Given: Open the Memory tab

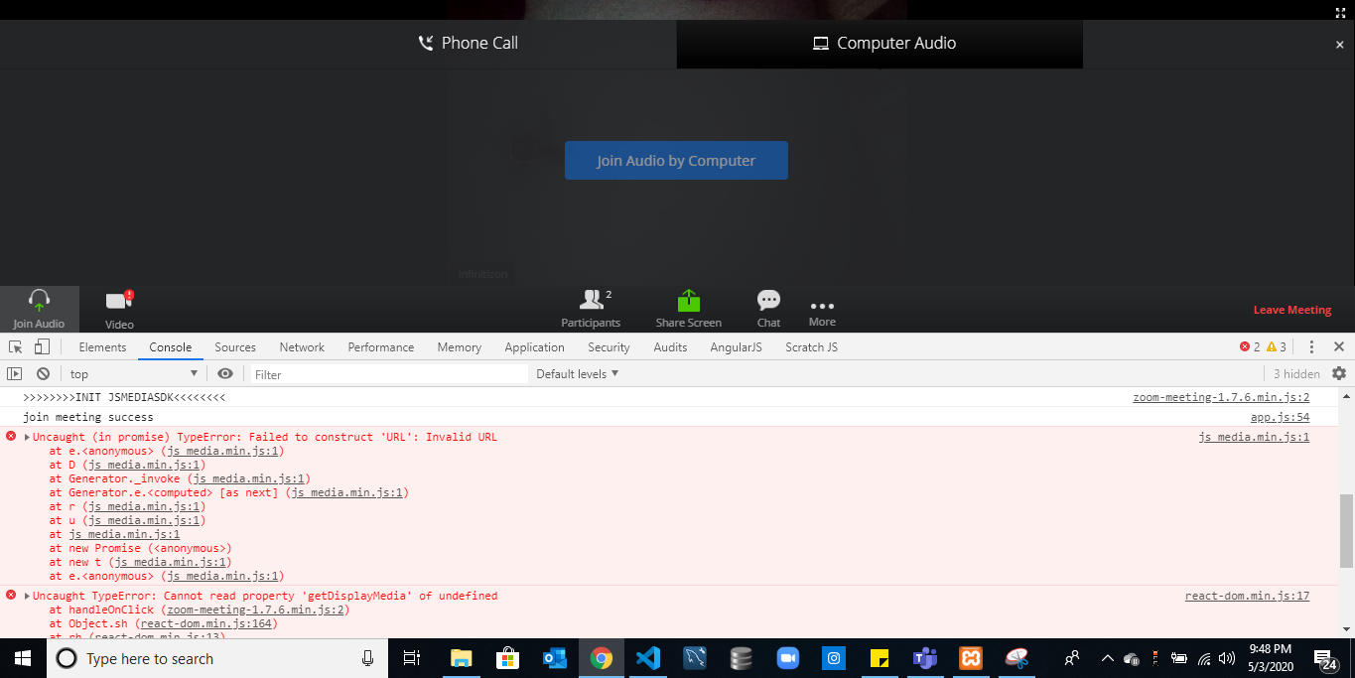Looking at the screenshot, I should point(459,346).
